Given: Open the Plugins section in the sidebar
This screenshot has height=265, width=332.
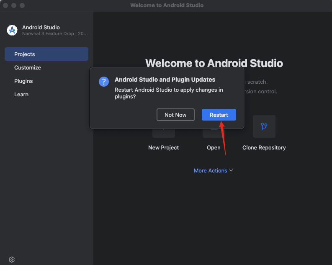Looking at the screenshot, I should (23, 81).
